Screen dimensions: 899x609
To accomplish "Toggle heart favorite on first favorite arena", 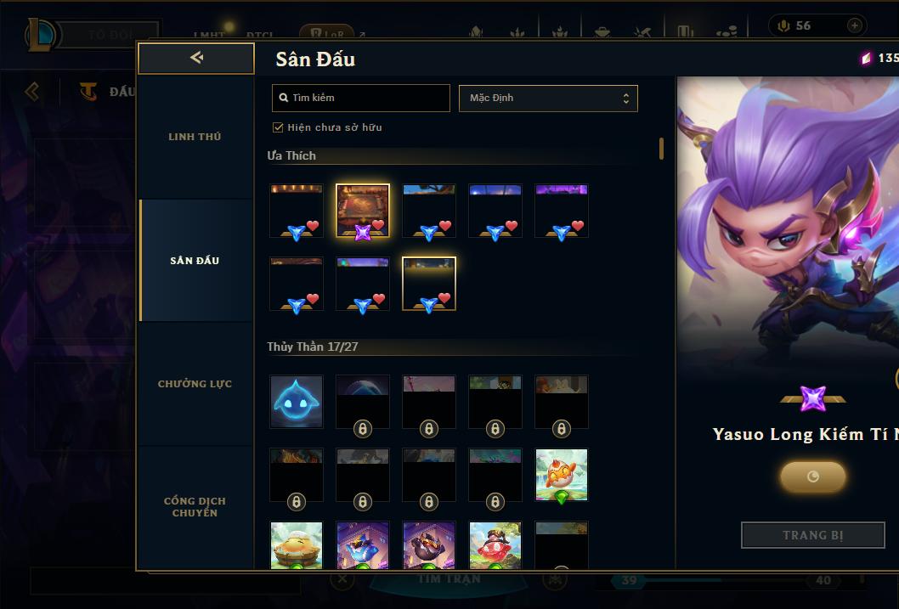I will point(313,226).
